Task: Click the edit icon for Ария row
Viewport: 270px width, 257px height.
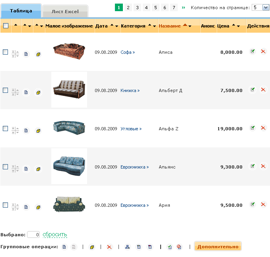Action: (x=253, y=204)
